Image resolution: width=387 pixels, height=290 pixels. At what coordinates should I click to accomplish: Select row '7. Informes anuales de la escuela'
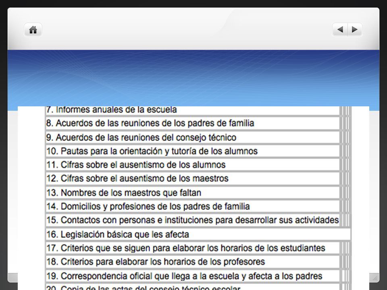[x=193, y=110]
